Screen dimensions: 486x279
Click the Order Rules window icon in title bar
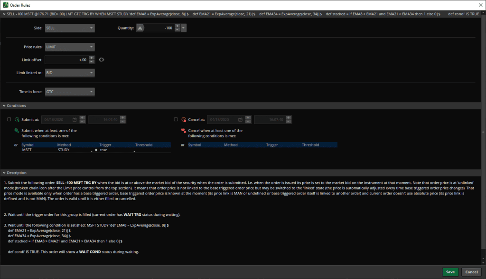[x=4, y=4]
